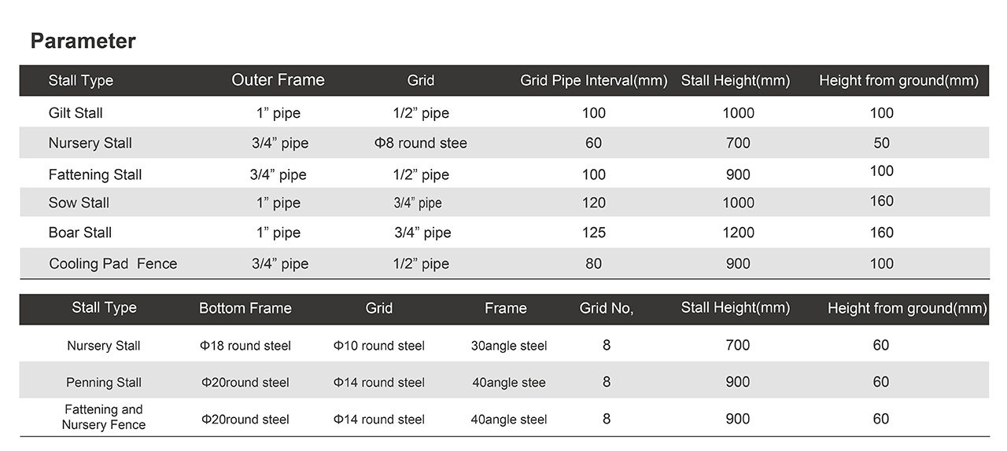The width and height of the screenshot is (1007, 451).
Task: Select the Cooling Pad Fence row label
Action: (x=113, y=264)
